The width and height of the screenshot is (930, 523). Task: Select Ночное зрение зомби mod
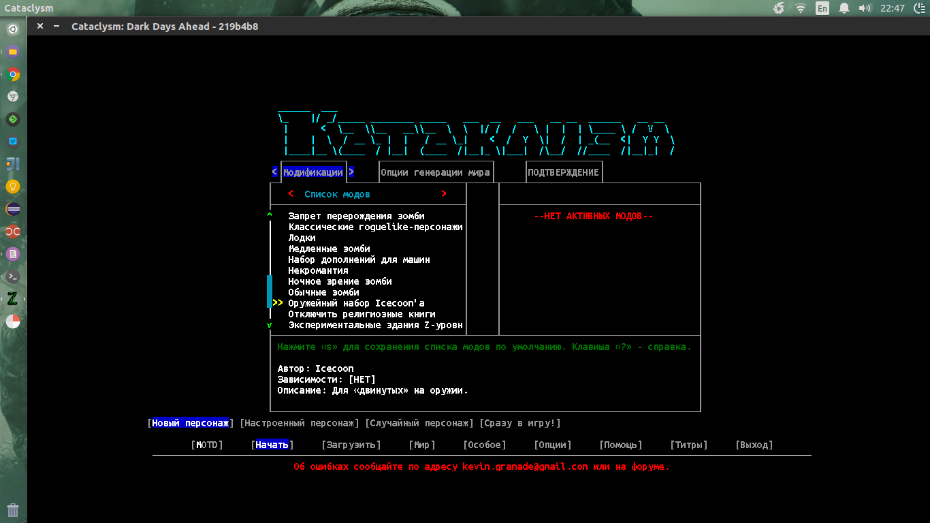point(340,281)
